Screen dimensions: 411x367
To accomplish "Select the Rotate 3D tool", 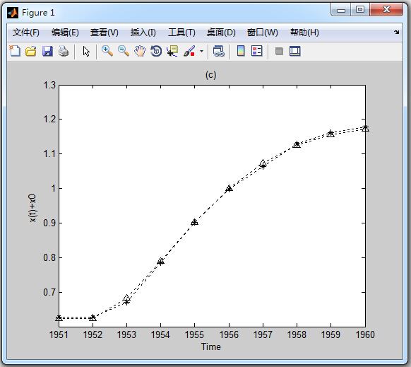I will (x=156, y=51).
